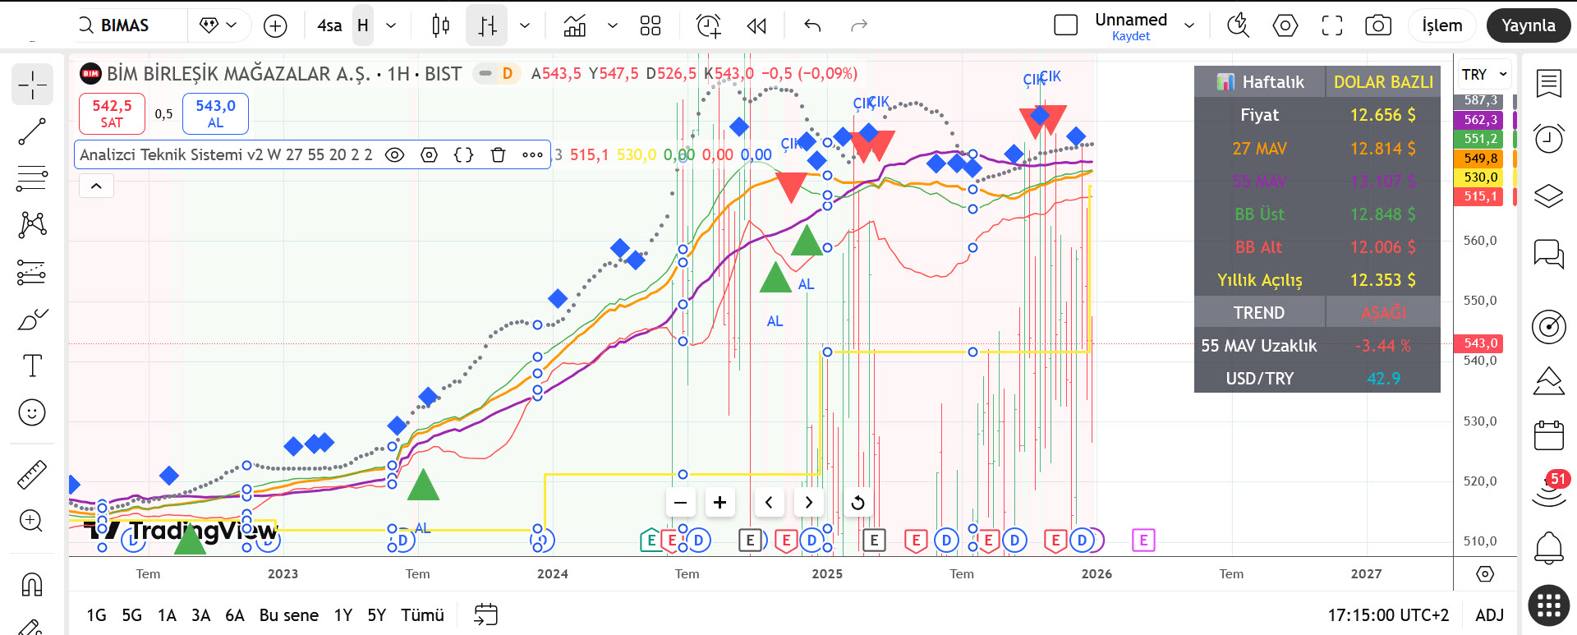Take a chart snapshot with camera icon
This screenshot has height=635, width=1577.
coord(1378,25)
